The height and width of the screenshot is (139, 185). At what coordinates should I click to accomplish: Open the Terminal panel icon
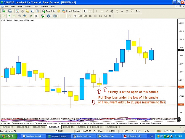pyautogui.click(x=33, y=11)
